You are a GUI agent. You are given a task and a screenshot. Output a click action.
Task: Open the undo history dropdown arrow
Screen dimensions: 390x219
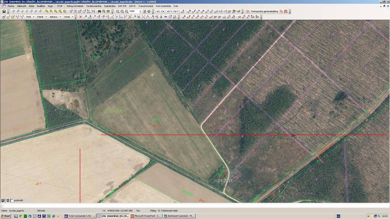172,11
